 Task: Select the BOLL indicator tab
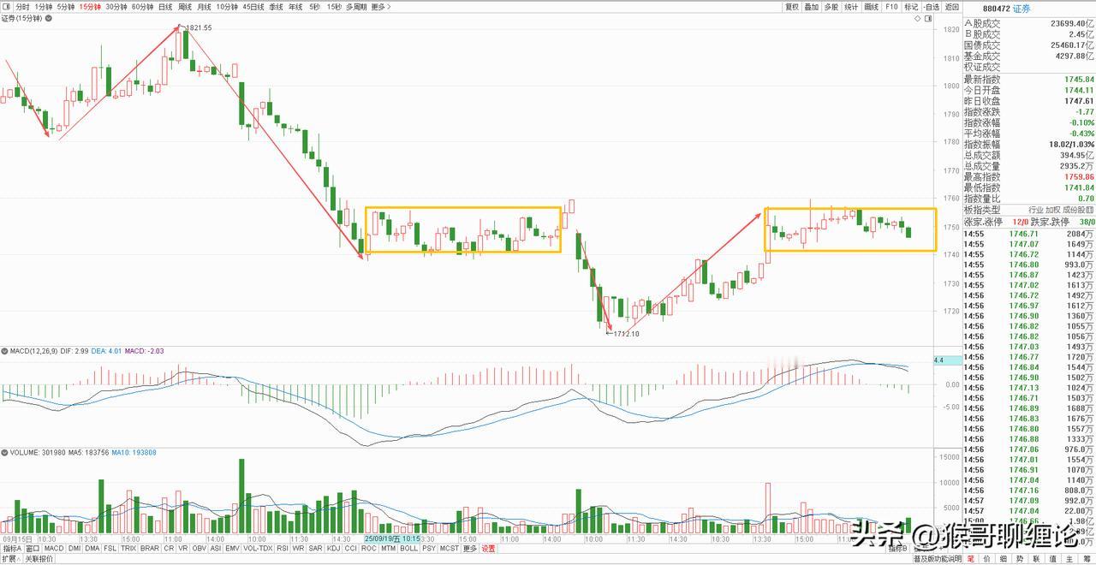pos(409,548)
